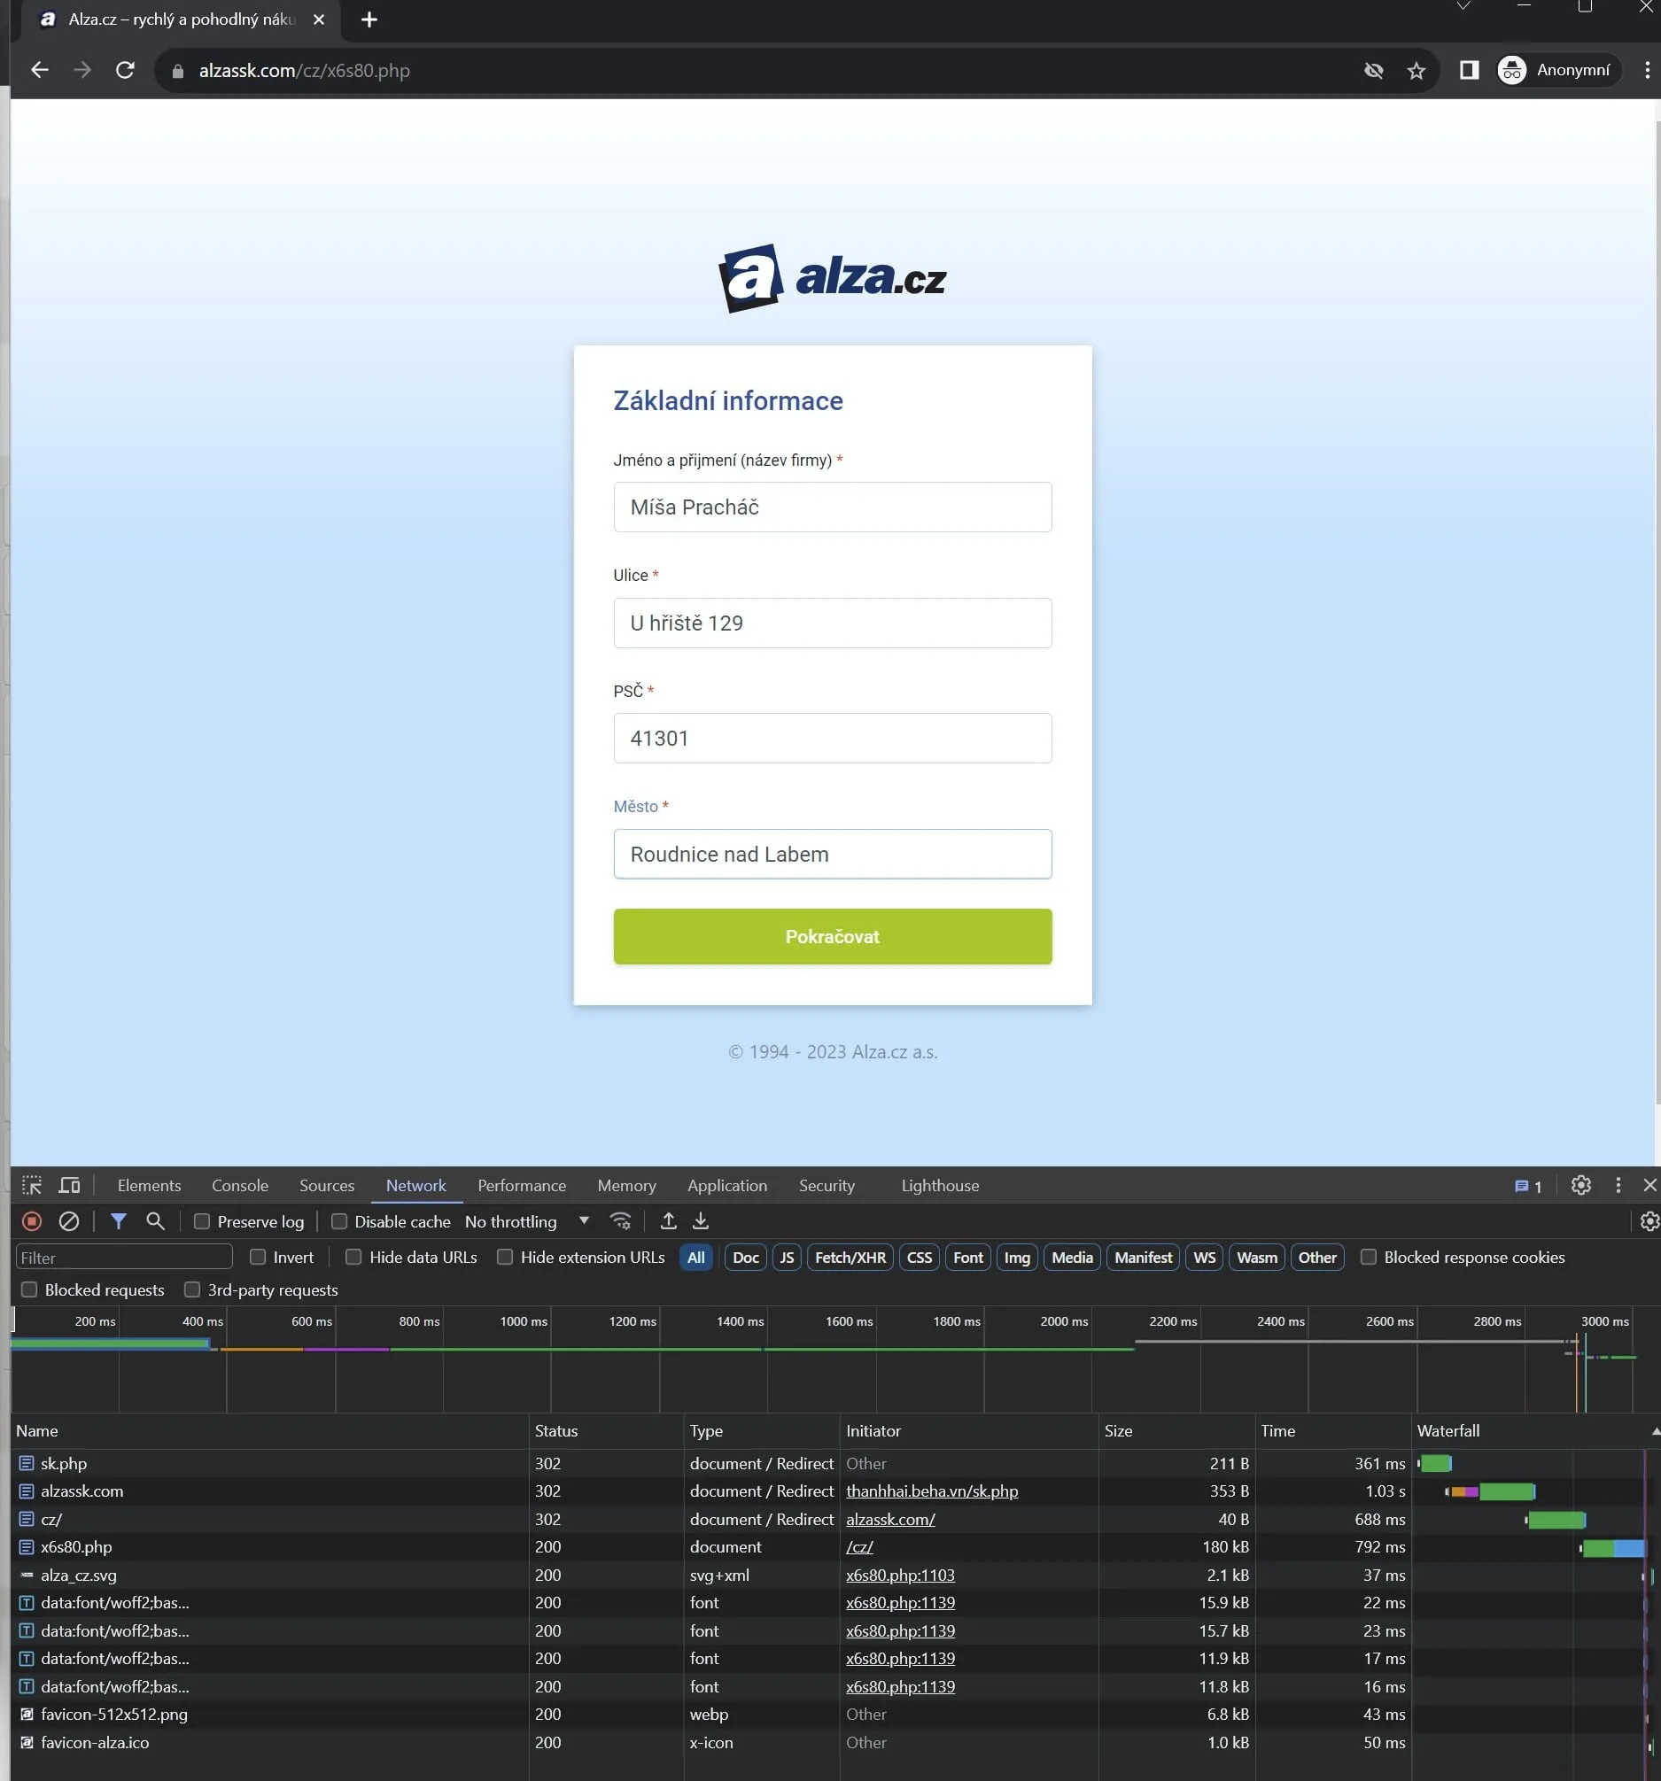Clear the network log

[x=69, y=1221]
